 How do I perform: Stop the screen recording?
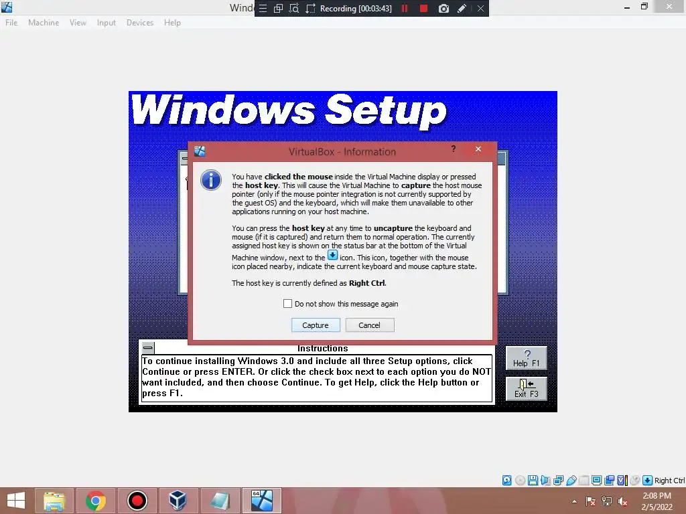[x=423, y=8]
